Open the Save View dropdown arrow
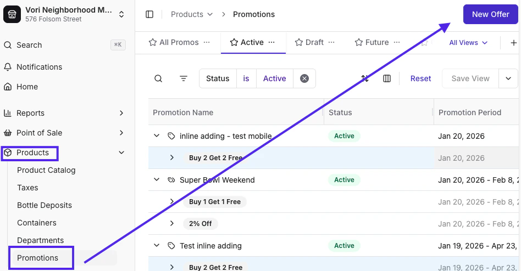 [508, 78]
